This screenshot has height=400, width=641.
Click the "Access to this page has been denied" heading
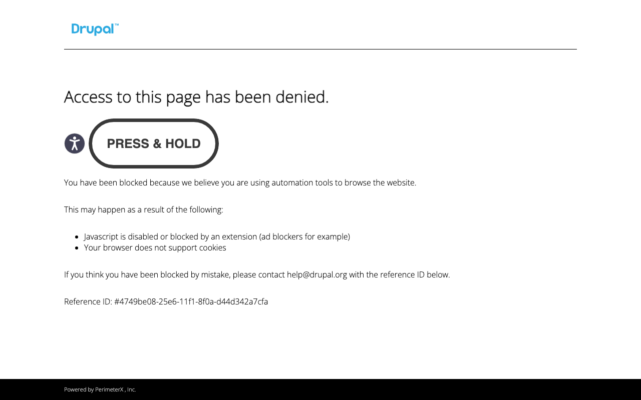[x=196, y=96]
